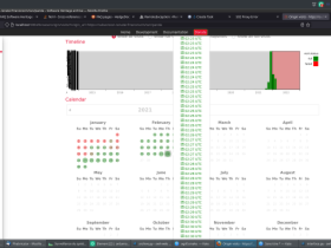331x248 pixels.
Task: Open the first Mozilla taskbar window
Action: 25,244
